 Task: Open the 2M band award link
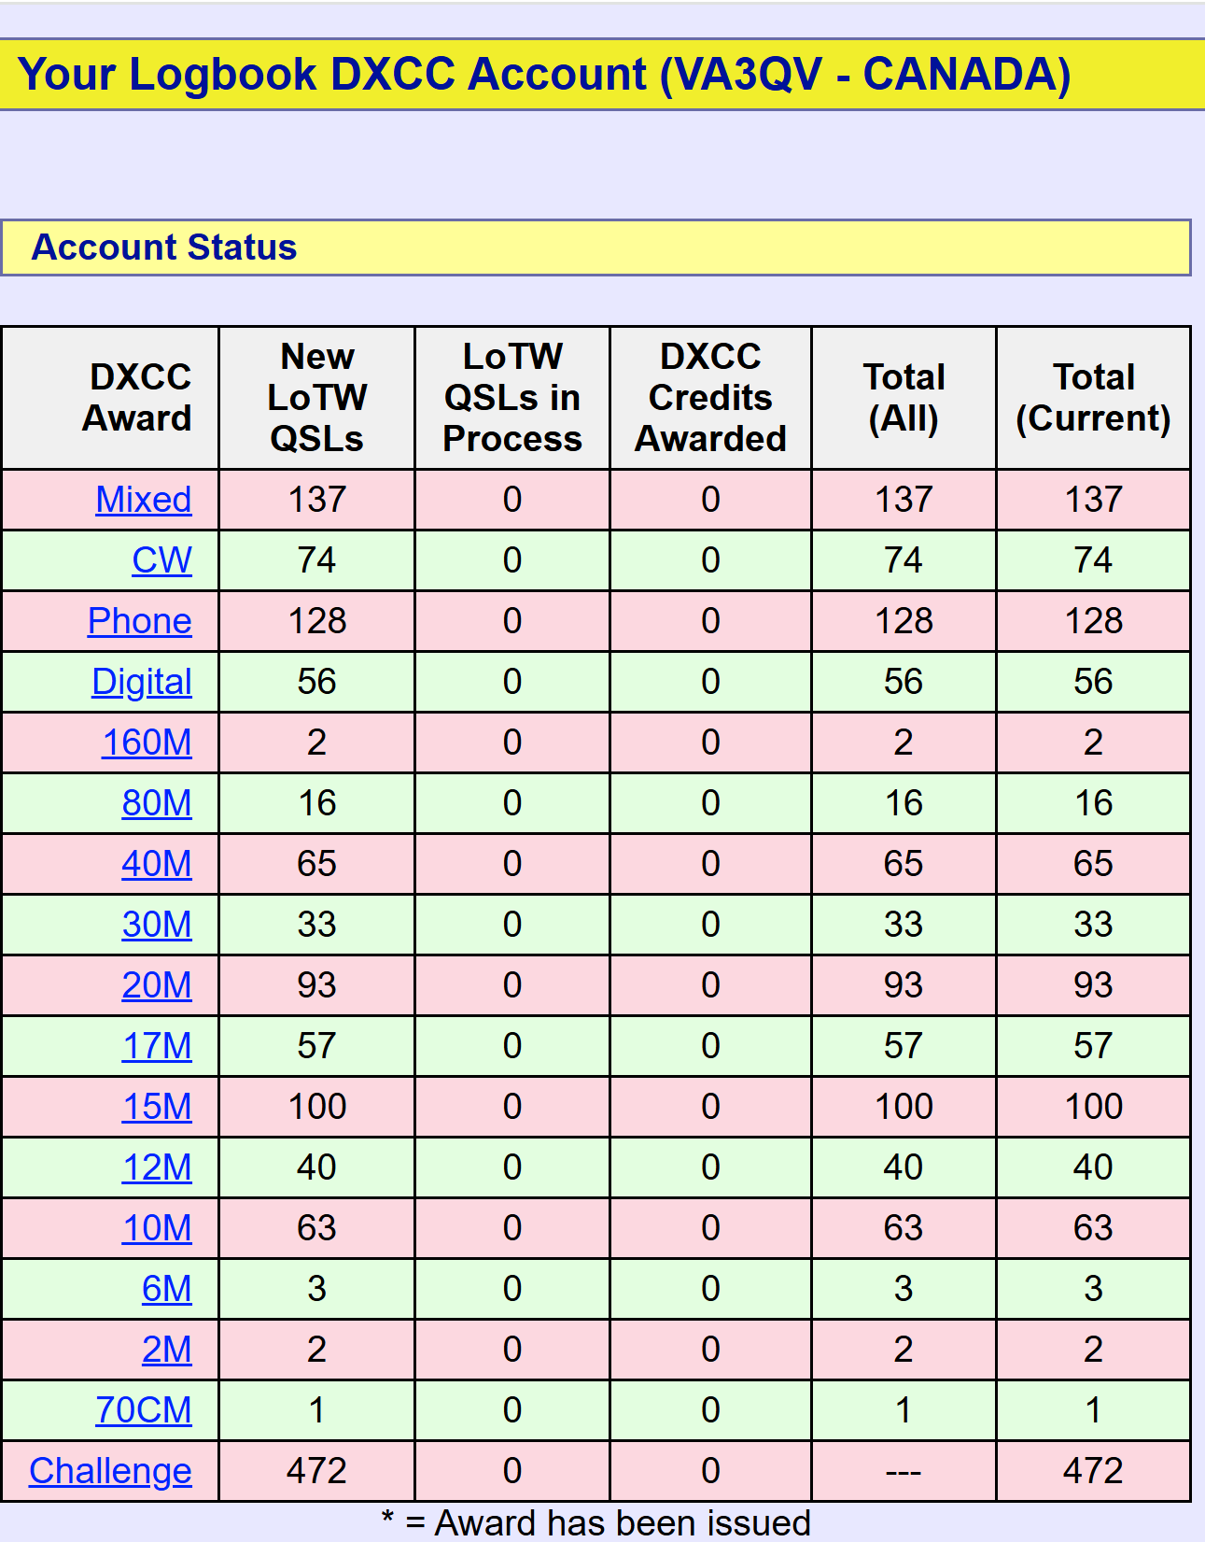167,1350
